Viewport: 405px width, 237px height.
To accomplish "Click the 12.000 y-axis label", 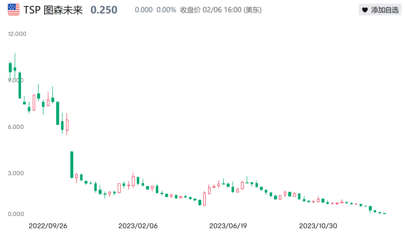I will tap(17, 34).
